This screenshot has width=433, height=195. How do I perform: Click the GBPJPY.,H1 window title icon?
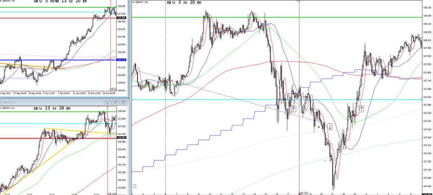click(1, 102)
